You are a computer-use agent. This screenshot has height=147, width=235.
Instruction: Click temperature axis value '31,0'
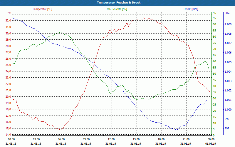[x=8, y=27]
